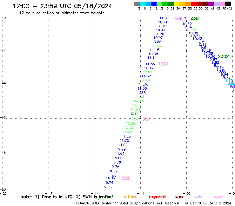Select the cyan color legend swatch

tap(142, 4)
